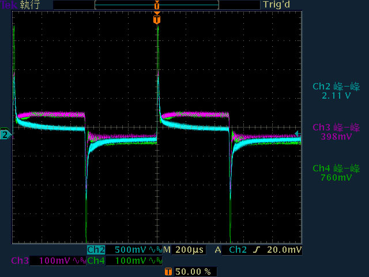369x277 pixels.
Task: Click the Ch4 channel label in readout
Action: coord(96,260)
